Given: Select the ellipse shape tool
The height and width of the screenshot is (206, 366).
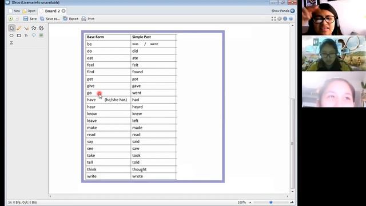Looking at the screenshot, I should [x=11, y=35].
